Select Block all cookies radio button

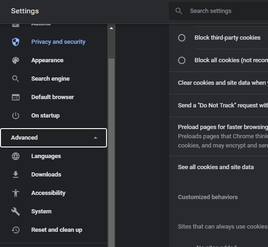pyautogui.click(x=182, y=60)
